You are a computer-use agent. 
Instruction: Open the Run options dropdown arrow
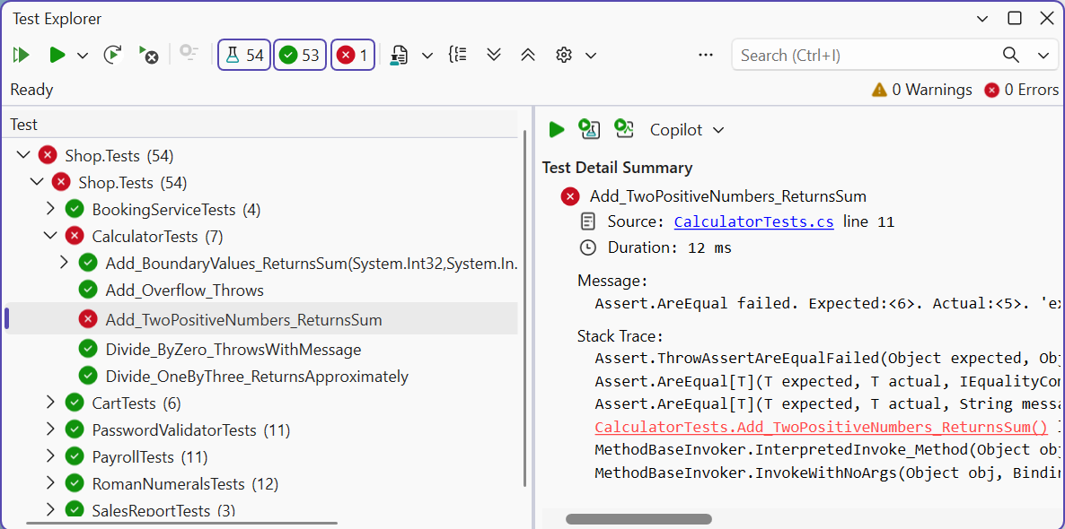coord(83,56)
